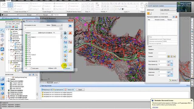The image size is (194, 109).
Task: Select profile 'Кл.17а' in the list
Action: click(29, 59)
